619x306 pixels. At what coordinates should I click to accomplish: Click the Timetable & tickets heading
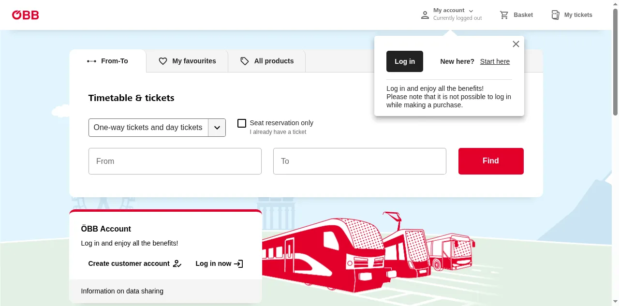131,98
